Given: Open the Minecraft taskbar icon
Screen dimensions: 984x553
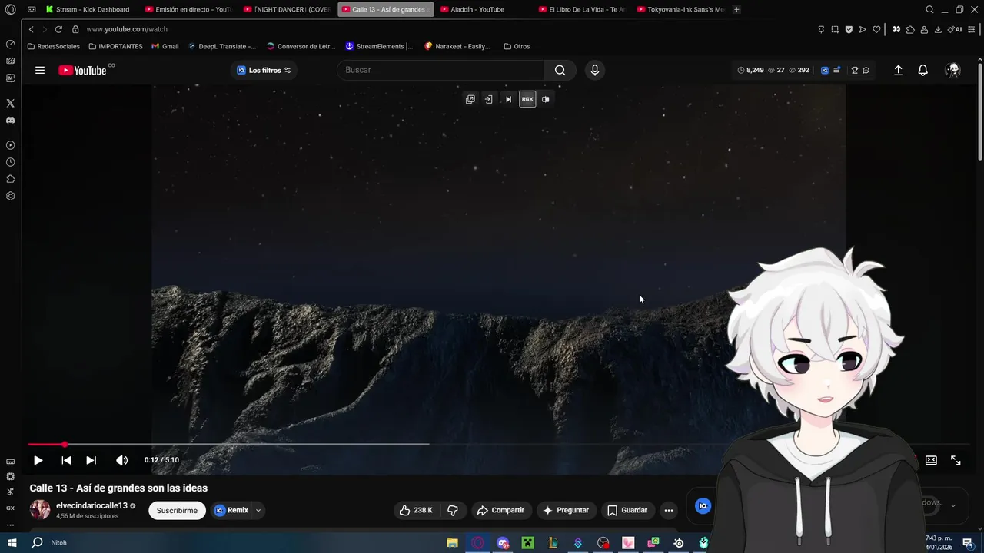Looking at the screenshot, I should tap(527, 543).
